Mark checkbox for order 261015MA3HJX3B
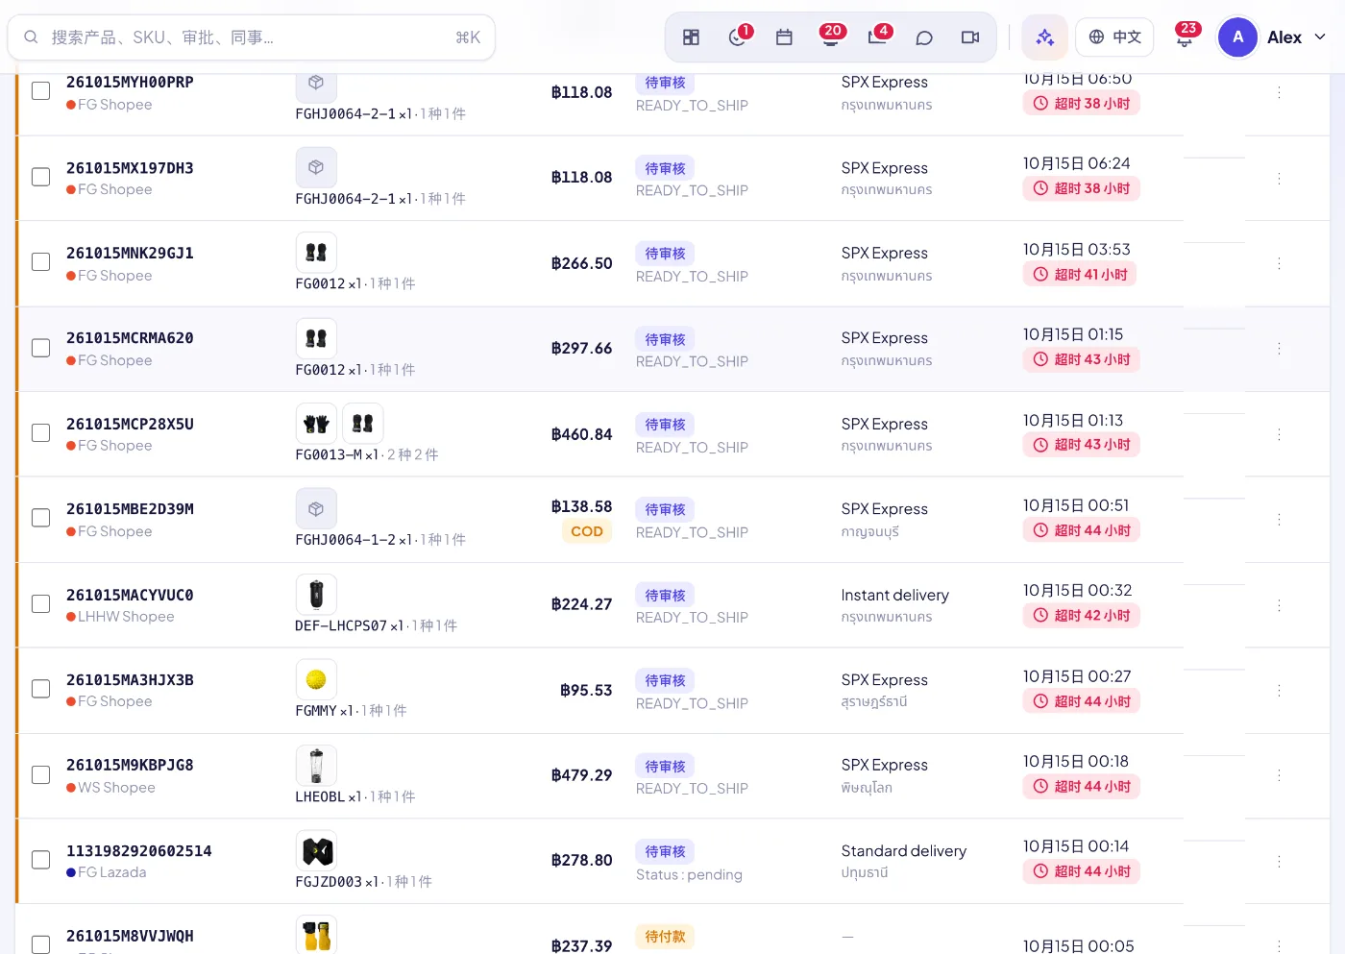Image resolution: width=1345 pixels, height=954 pixels. pos(40,689)
